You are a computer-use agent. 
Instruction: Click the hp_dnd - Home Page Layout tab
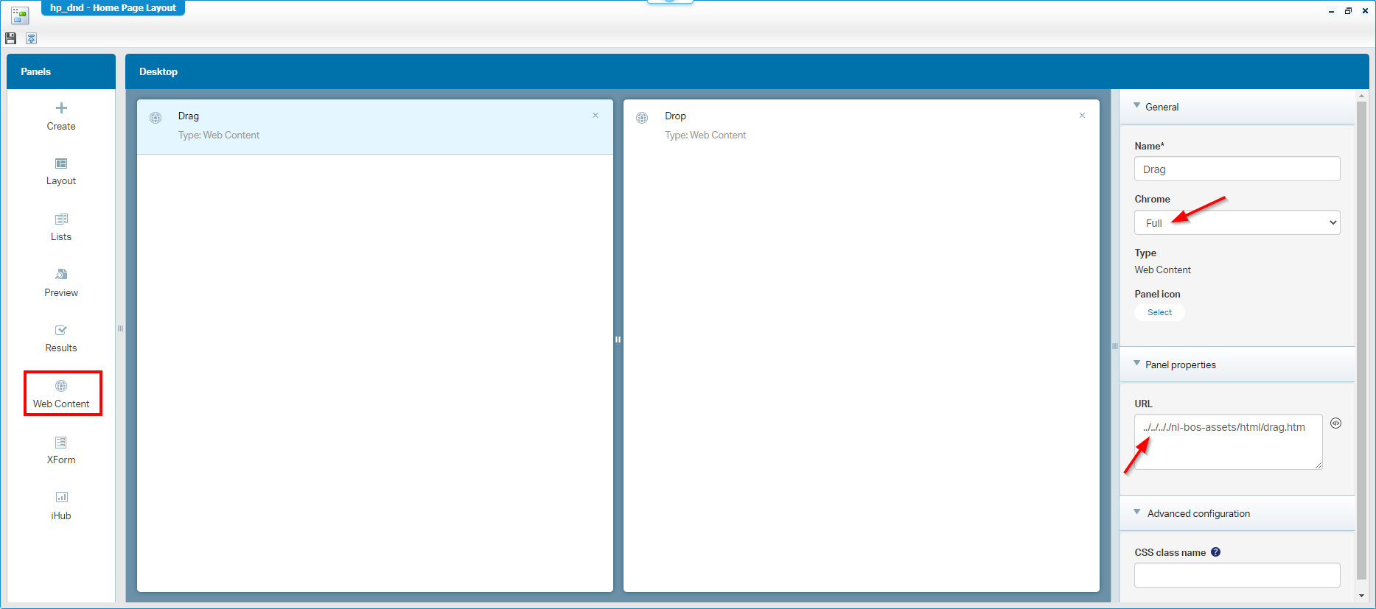coord(113,8)
